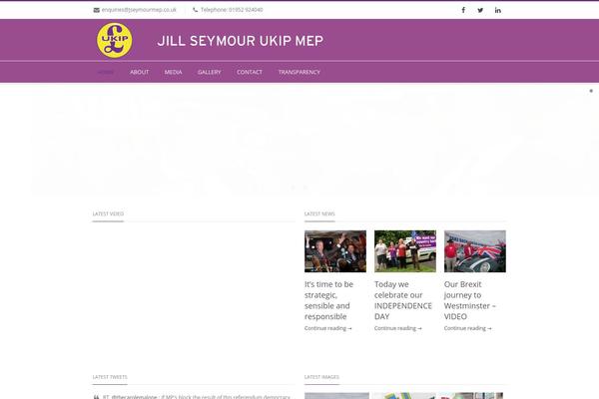Open the campaigners on grass news thumbnail
Image resolution: width=599 pixels, height=399 pixels.
[405, 251]
